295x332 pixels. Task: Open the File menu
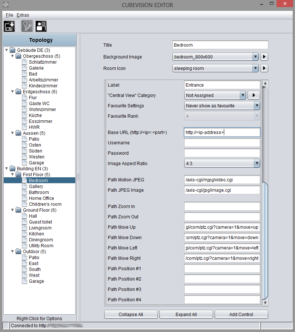point(9,15)
